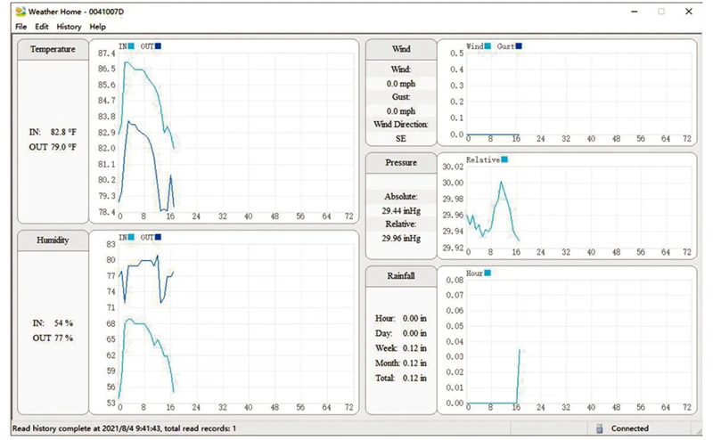The width and height of the screenshot is (713, 440).
Task: Click the Weather Home app icon in title bar
Action: click(20, 12)
